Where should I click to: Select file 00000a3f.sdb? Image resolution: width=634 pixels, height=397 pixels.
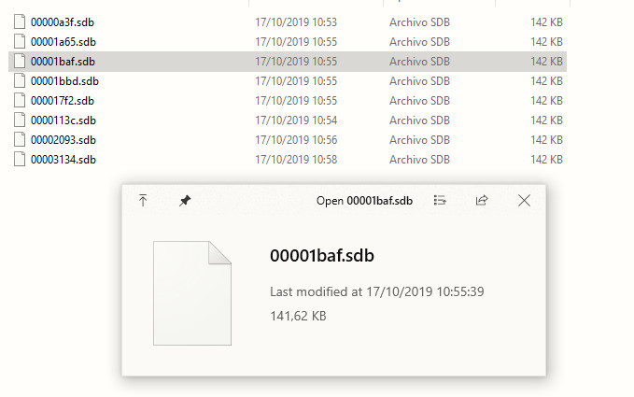63,22
